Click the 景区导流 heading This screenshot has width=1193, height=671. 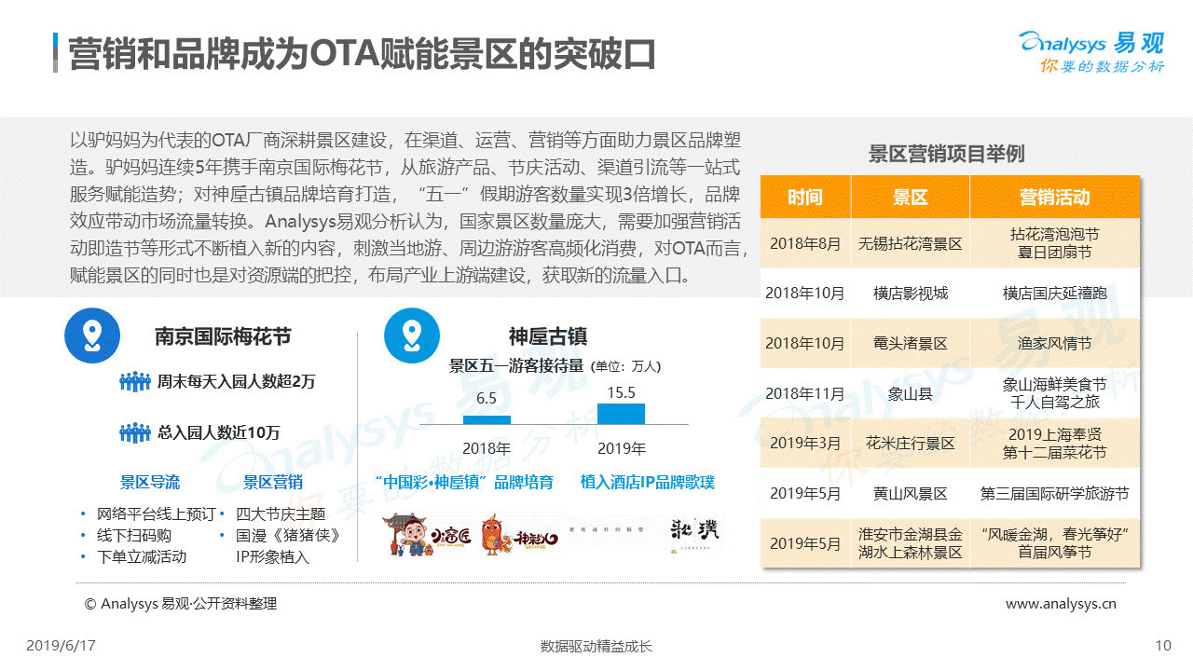tap(149, 483)
